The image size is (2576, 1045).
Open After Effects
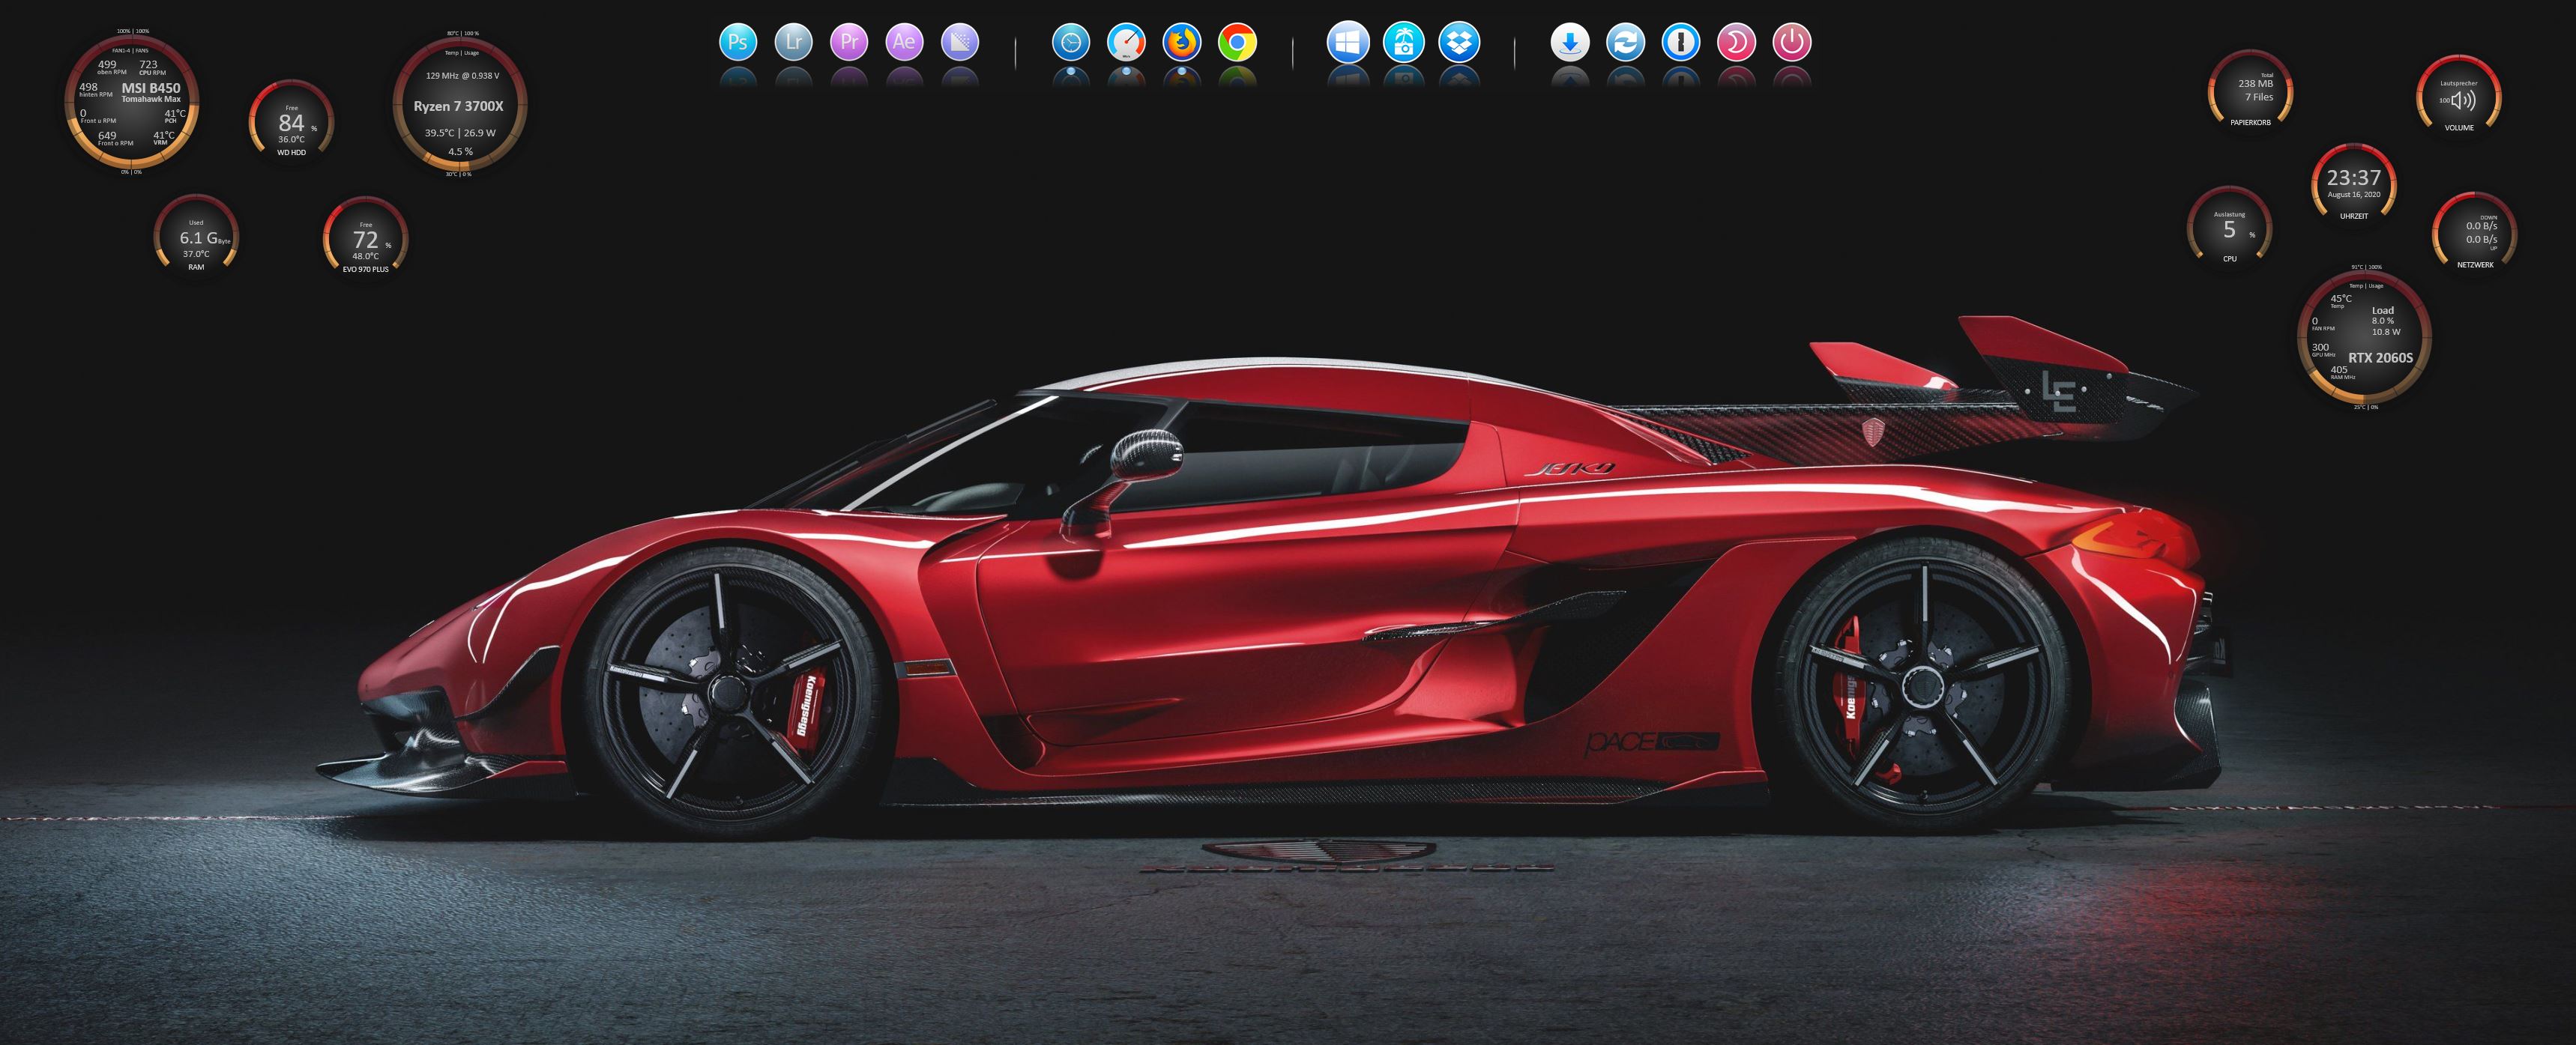pyautogui.click(x=905, y=41)
